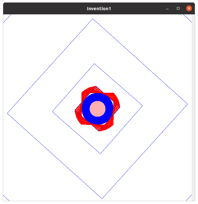Click the pink circle in the center
This screenshot has width=198, height=204.
point(97,109)
